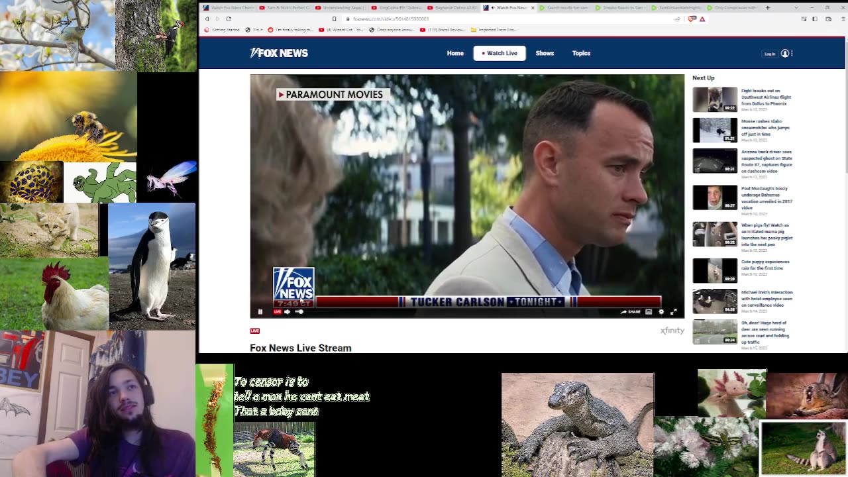Click the address bar share icon
848x477 pixels.
pos(677,19)
